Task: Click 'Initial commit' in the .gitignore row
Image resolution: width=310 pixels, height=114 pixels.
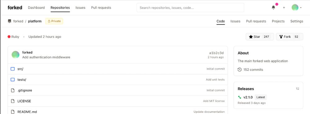Action: 215,90
